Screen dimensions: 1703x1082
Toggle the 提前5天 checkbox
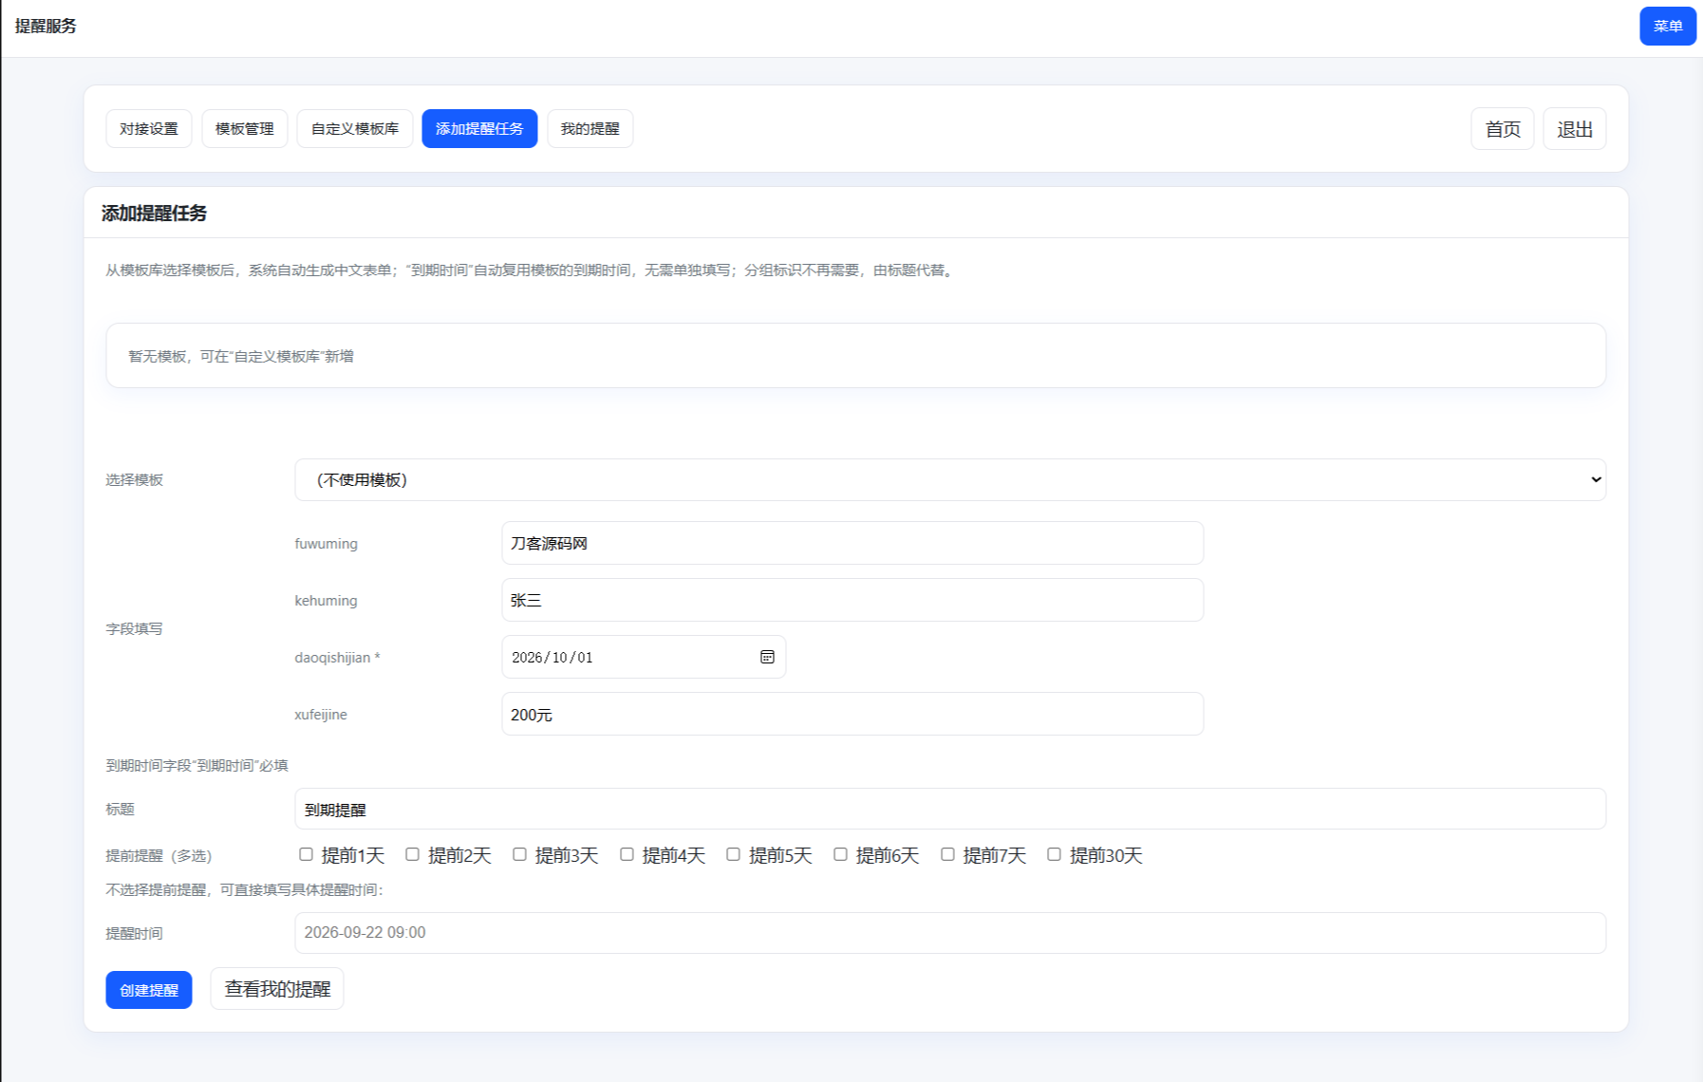(733, 854)
